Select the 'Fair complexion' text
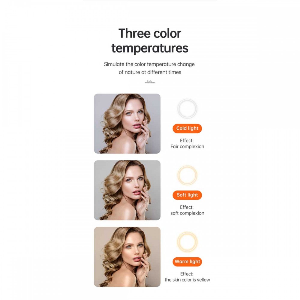The height and width of the screenshot is (300, 300). [187, 147]
